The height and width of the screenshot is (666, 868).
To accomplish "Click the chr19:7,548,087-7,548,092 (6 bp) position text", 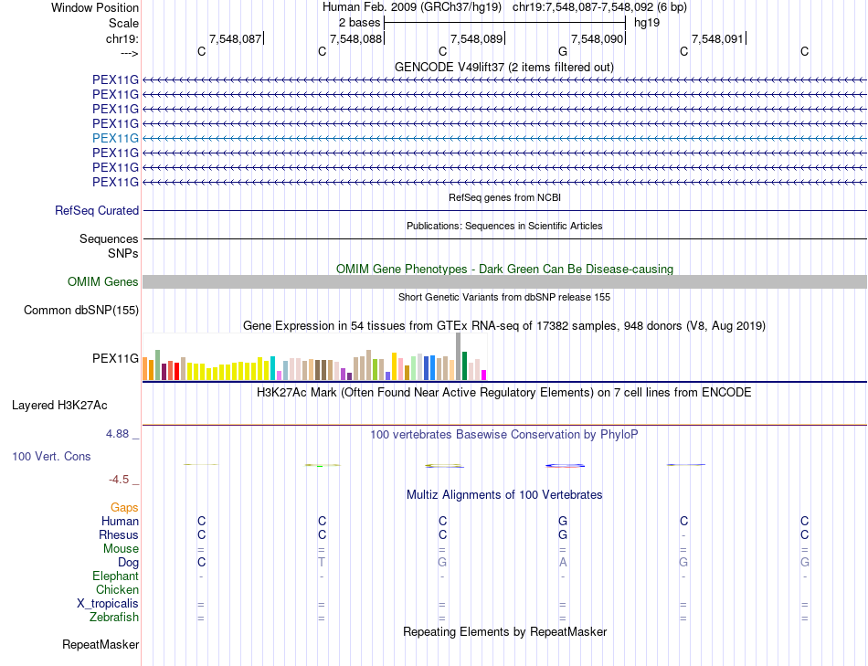I will point(599,7).
